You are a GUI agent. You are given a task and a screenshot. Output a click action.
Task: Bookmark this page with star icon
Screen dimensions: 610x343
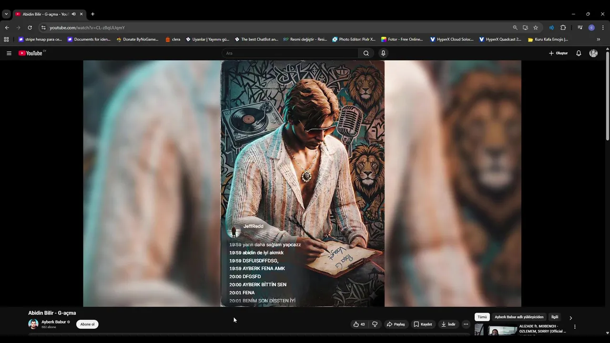tap(536, 28)
